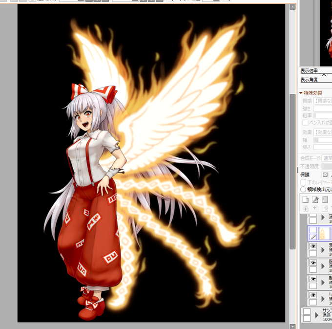The image size is (332, 329).
Task: Show the サン folder via its visibility box
Action: pos(307,311)
